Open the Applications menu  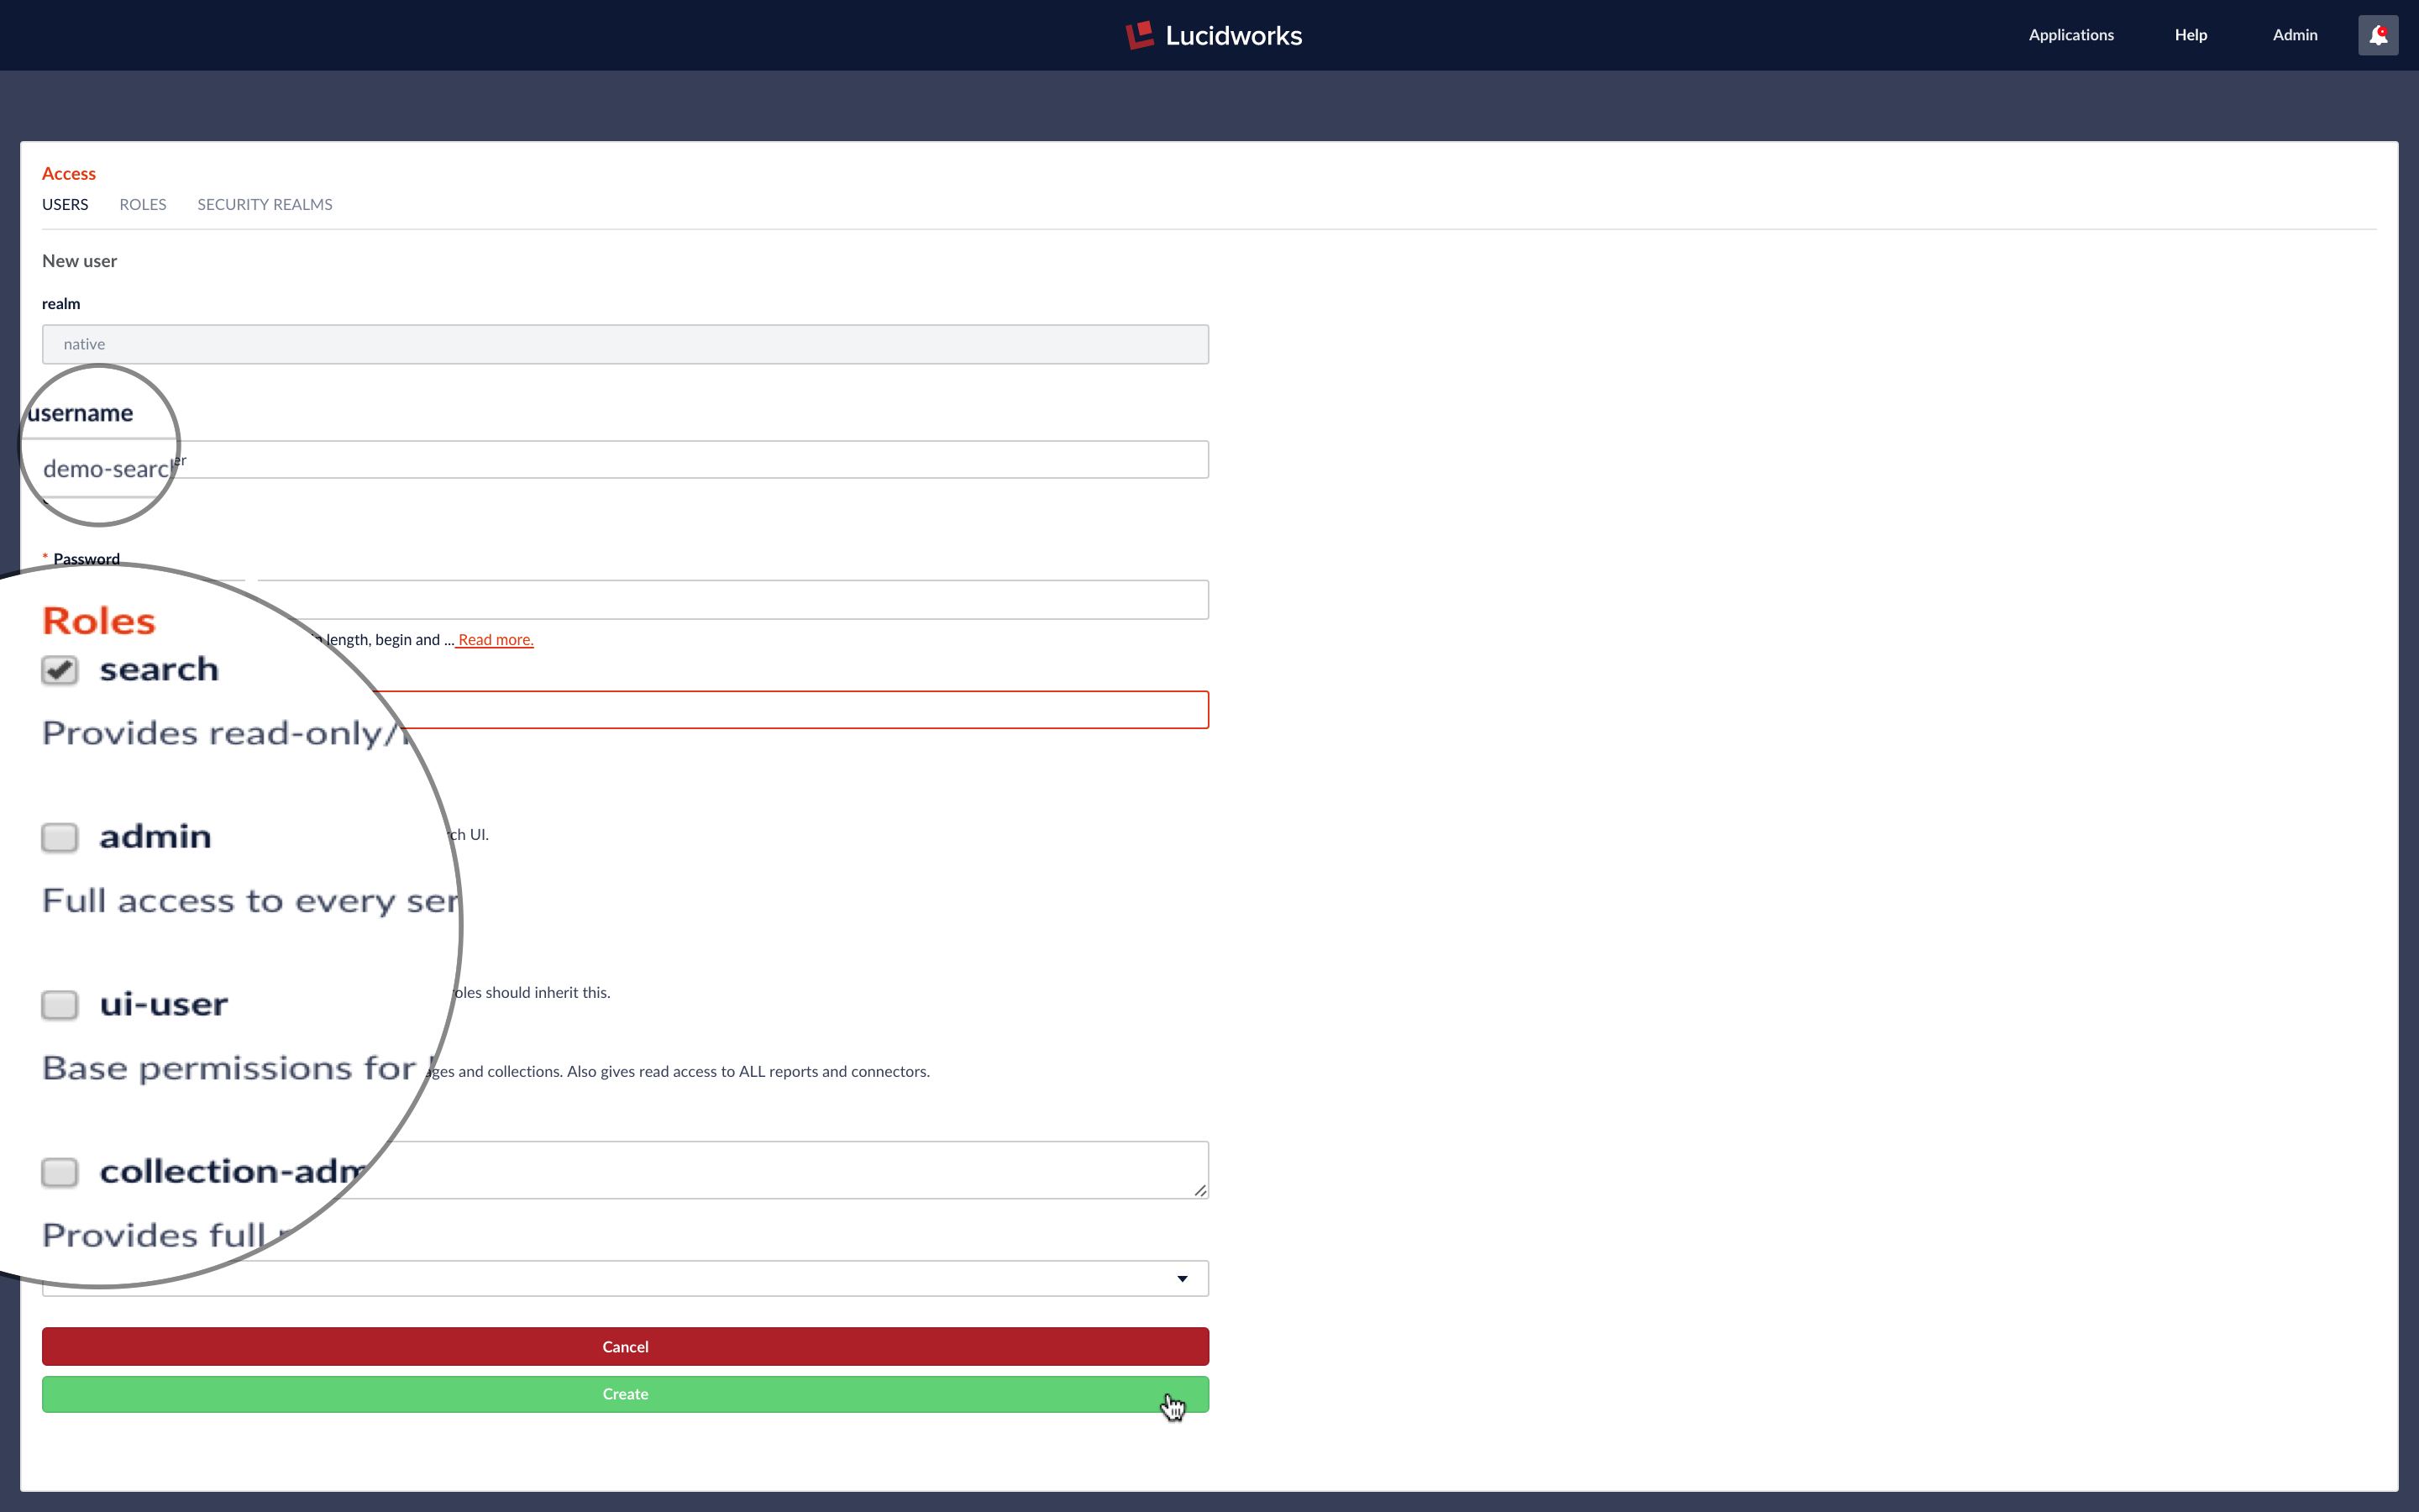[x=2070, y=34]
